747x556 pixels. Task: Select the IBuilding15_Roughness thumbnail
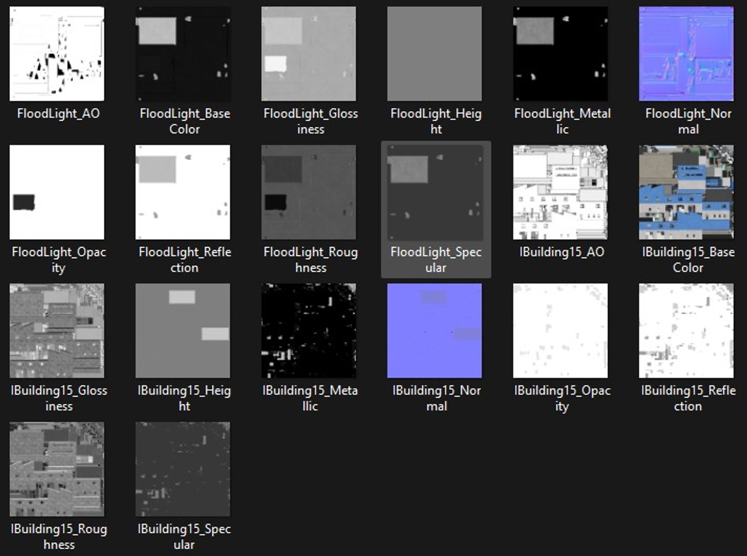pos(57,469)
